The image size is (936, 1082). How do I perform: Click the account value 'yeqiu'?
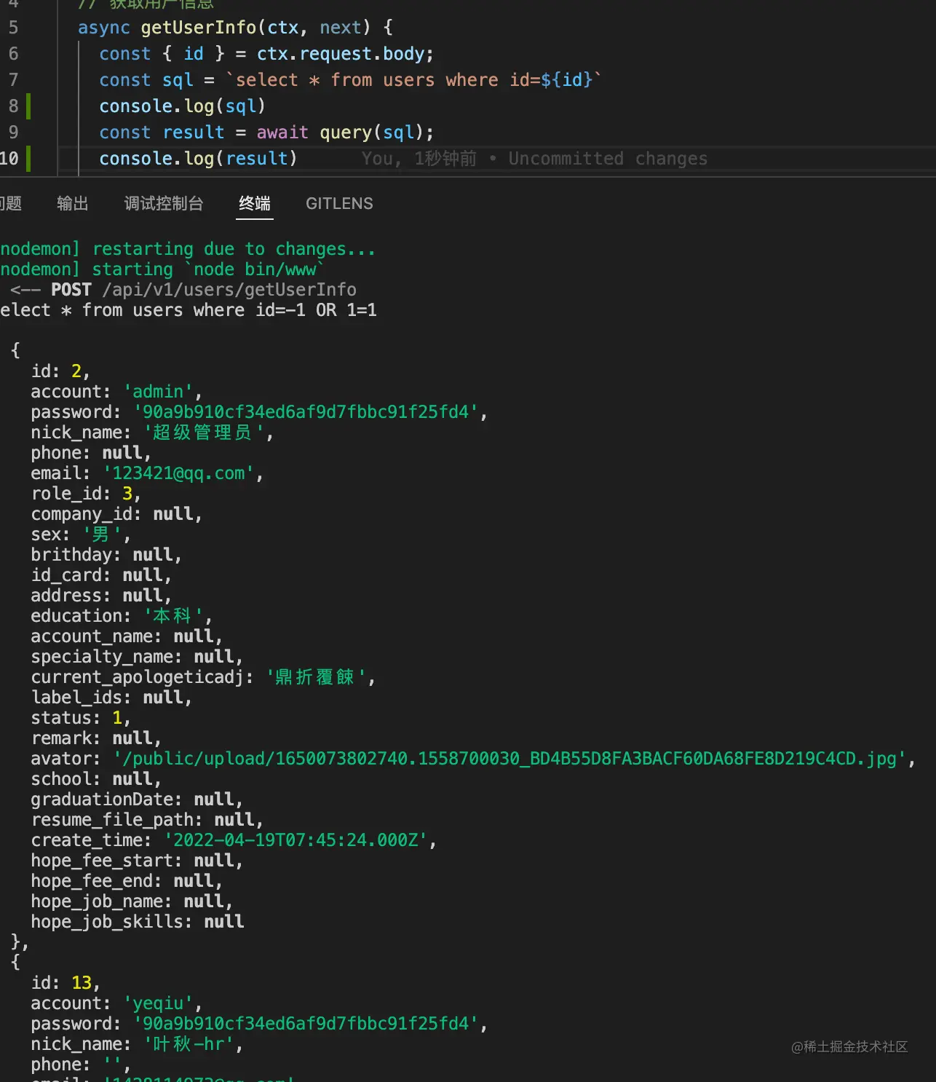click(159, 1003)
